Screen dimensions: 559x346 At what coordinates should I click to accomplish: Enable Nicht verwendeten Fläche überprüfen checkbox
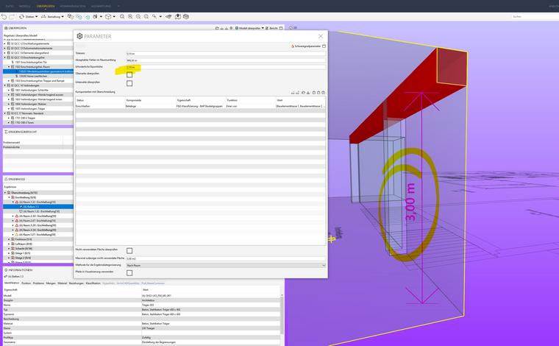pos(129,251)
